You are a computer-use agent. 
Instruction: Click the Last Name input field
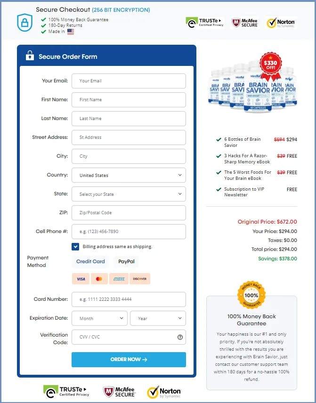129,119
